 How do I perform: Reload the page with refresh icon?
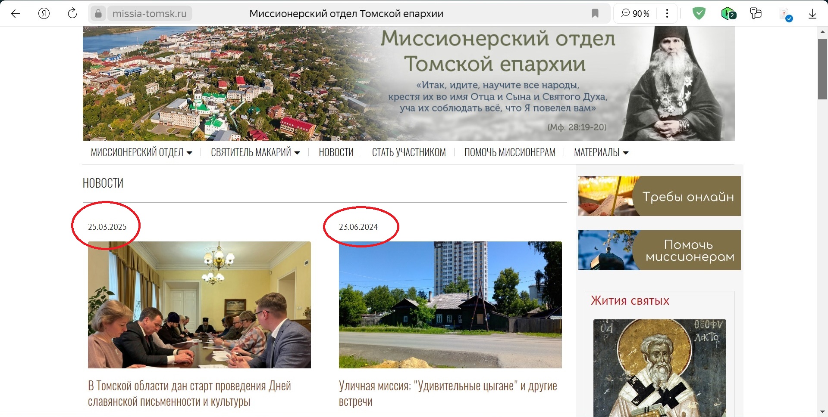pos(72,14)
